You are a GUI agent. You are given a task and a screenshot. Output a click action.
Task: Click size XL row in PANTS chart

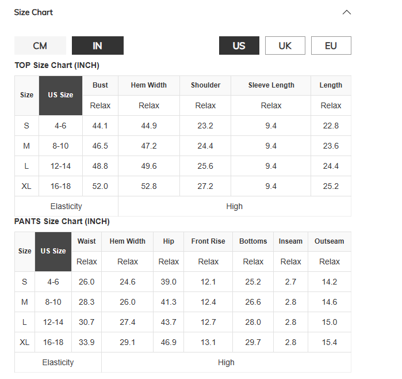[x=183, y=342]
